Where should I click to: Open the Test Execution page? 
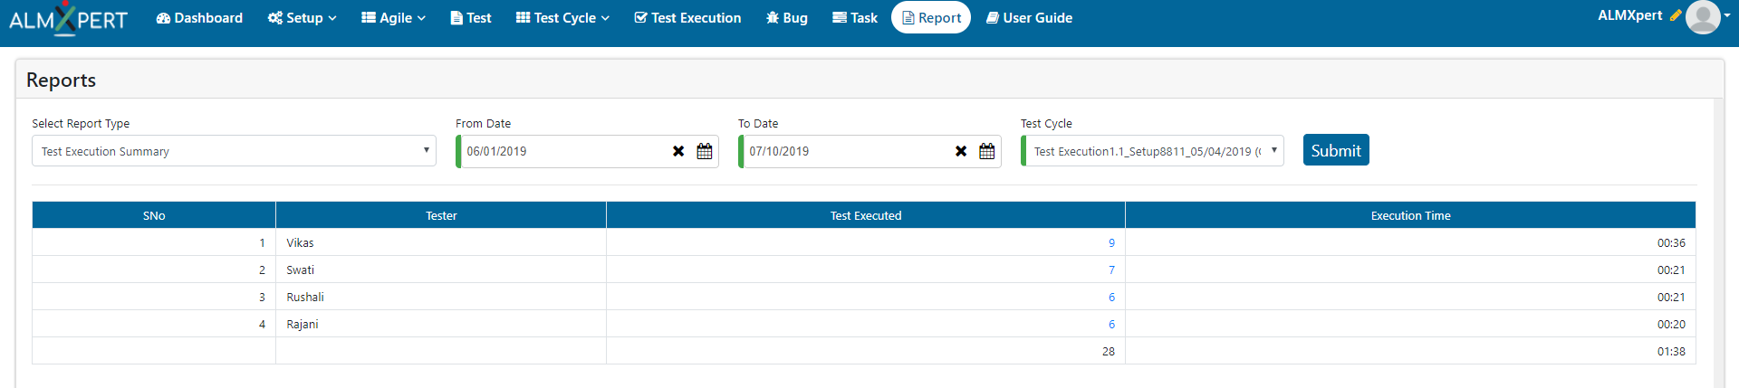[687, 18]
